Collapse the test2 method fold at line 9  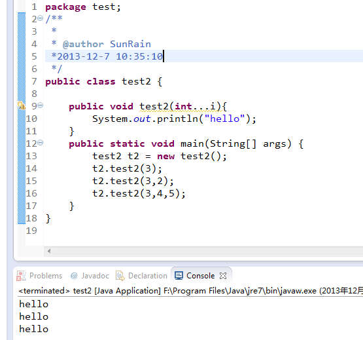click(41, 105)
